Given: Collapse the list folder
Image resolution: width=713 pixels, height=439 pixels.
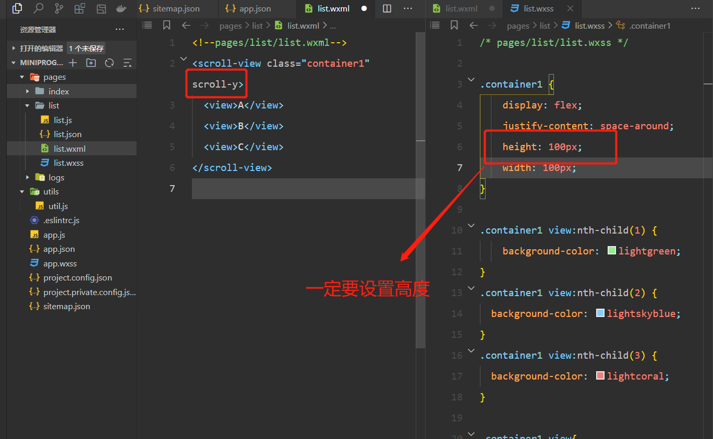Looking at the screenshot, I should click(x=28, y=106).
